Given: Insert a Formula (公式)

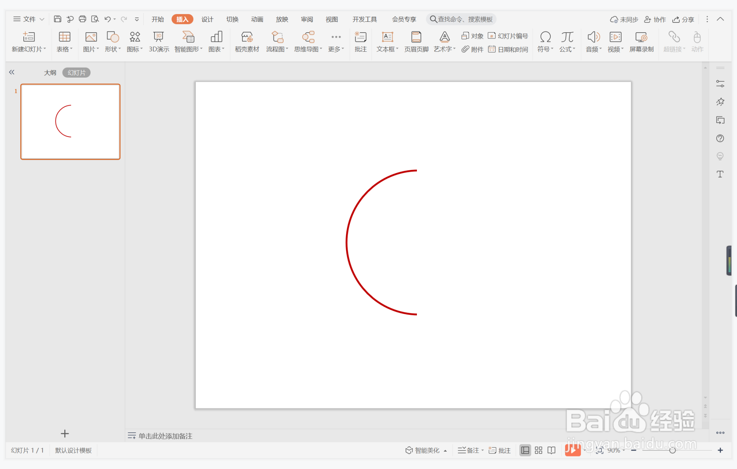Looking at the screenshot, I should pos(567,42).
